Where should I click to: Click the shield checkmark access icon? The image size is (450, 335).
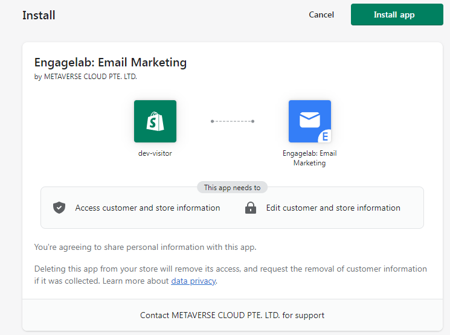pyautogui.click(x=59, y=208)
